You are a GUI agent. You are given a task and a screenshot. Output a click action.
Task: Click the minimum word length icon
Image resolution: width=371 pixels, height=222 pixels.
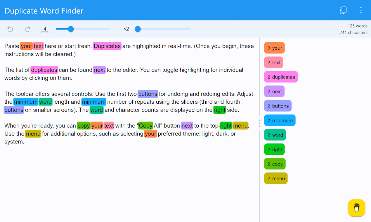[45, 29]
